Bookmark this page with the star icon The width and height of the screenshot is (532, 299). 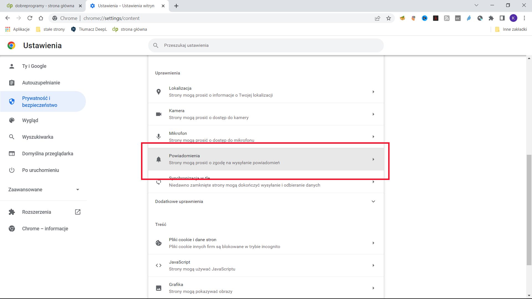pyautogui.click(x=388, y=18)
